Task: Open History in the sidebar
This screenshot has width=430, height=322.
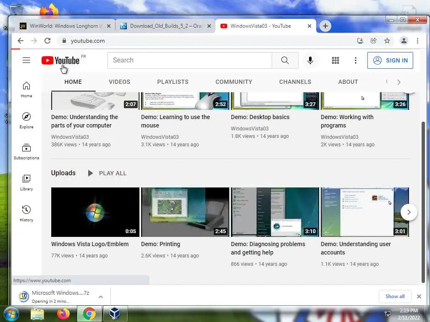Action: pos(26,213)
